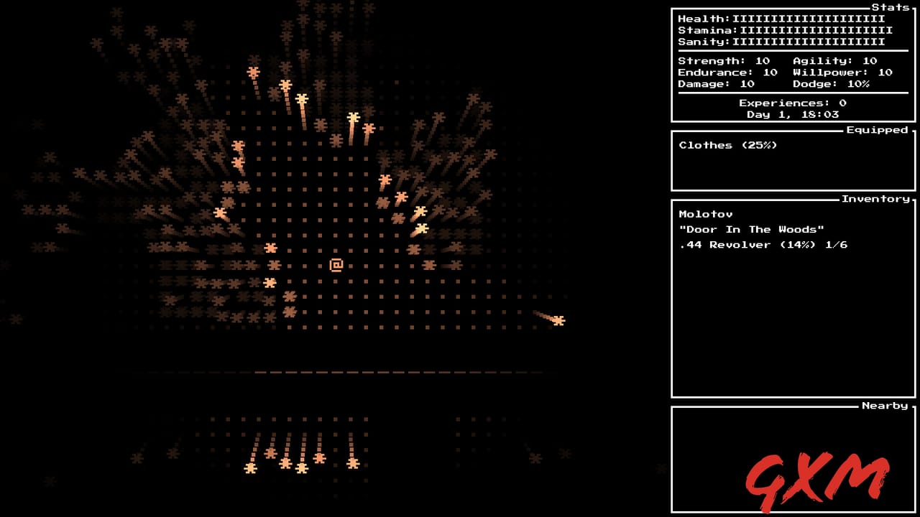
Task: Click the Nearby panel title
Action: [884, 406]
